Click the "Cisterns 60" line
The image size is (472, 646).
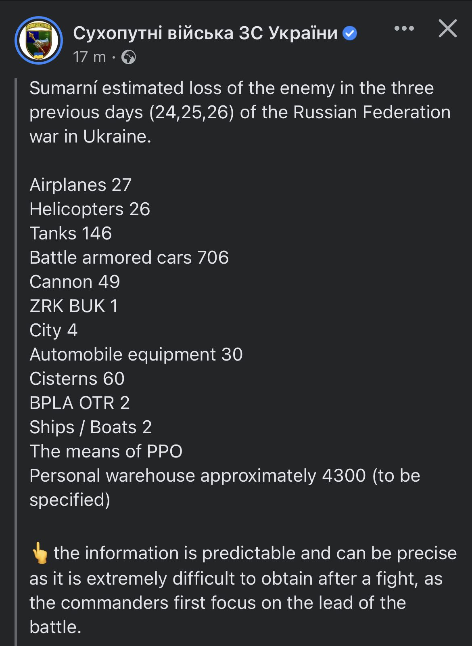click(x=77, y=379)
